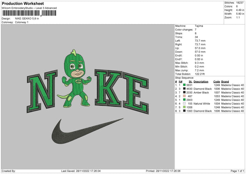
Task: Click the black swatch beside stitch count 1393
Action: point(184,111)
